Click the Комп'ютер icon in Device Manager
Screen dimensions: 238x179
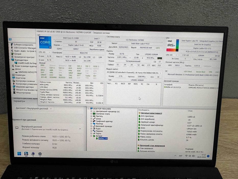(x=13, y=78)
